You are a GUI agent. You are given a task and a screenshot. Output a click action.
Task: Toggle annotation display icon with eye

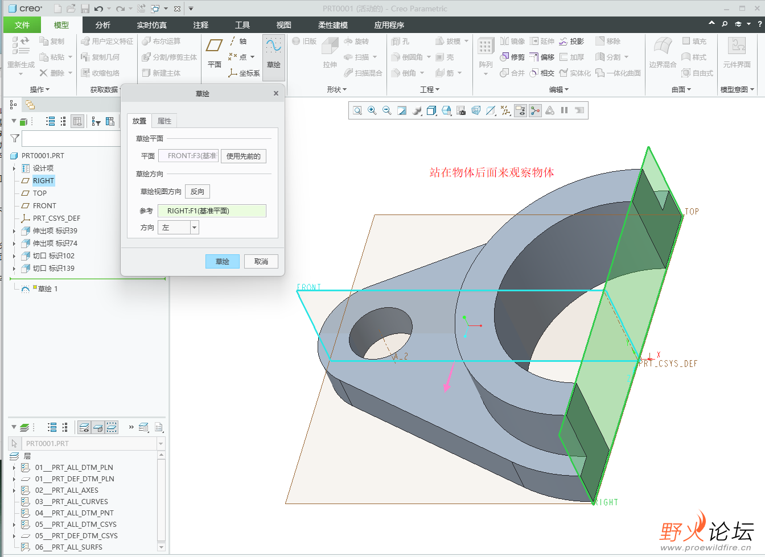(520, 110)
